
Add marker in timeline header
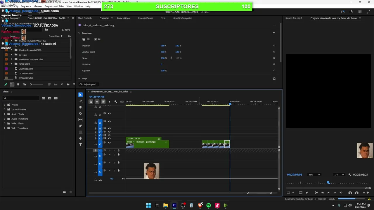pyautogui.click(x=109, y=101)
